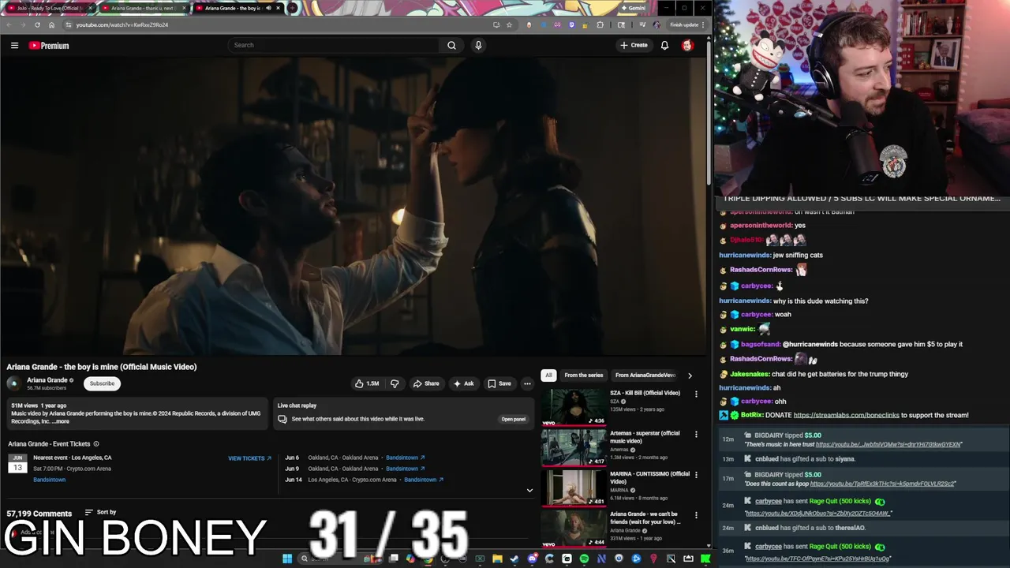
Task: Open Gemini button in browser title bar
Action: (x=634, y=8)
